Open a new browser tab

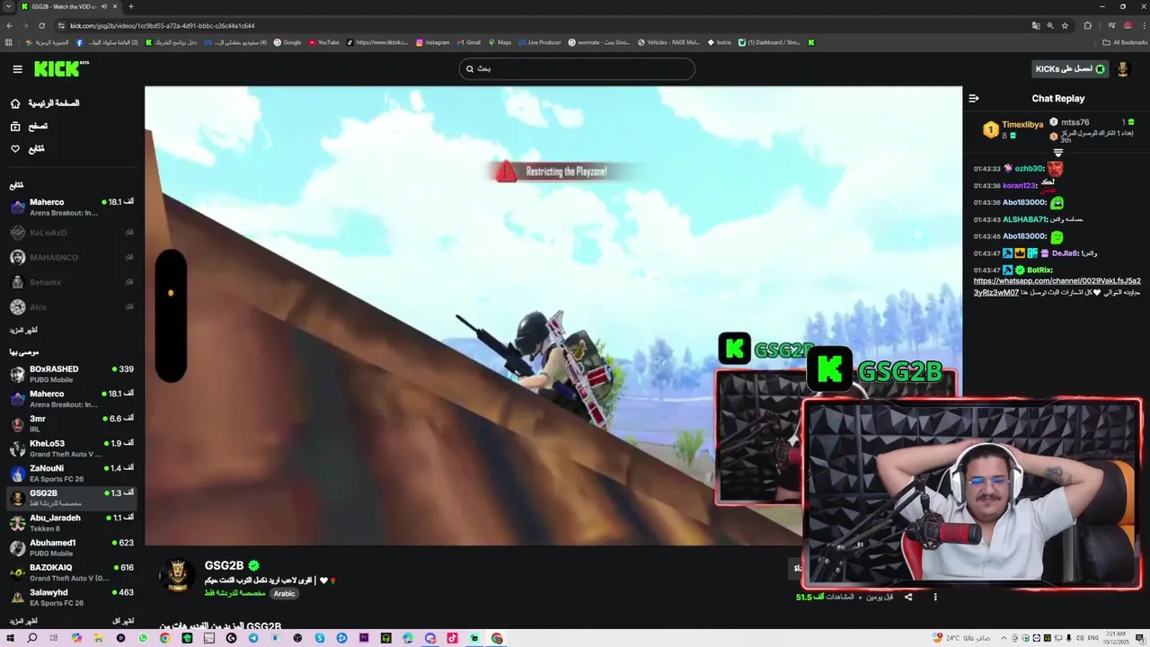click(x=130, y=7)
